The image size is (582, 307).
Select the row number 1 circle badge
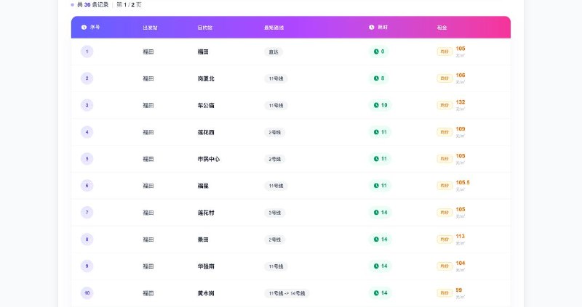[x=87, y=52]
